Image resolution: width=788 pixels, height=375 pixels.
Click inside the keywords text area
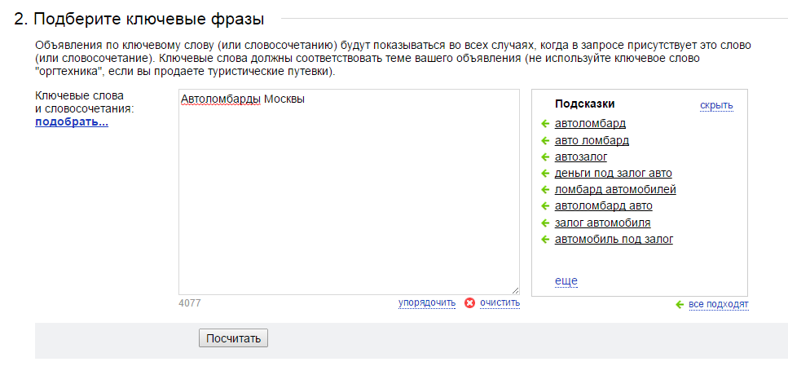[x=348, y=196]
